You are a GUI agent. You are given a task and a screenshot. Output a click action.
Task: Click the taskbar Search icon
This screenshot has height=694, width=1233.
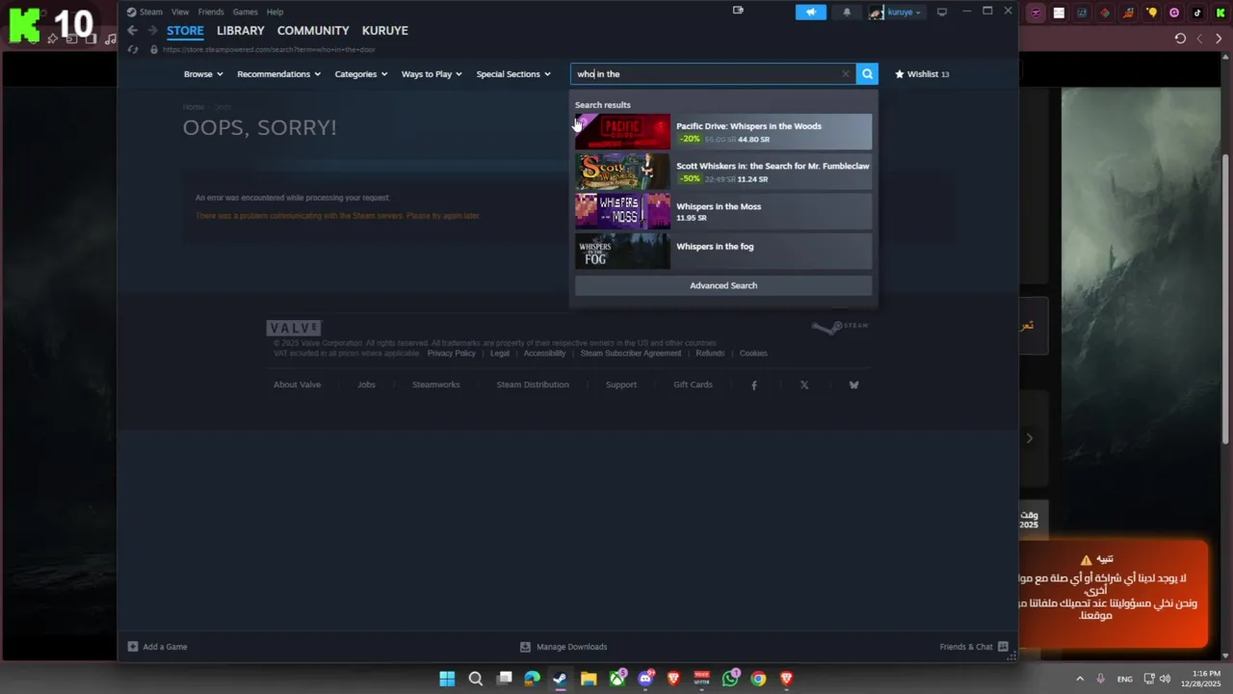click(475, 679)
